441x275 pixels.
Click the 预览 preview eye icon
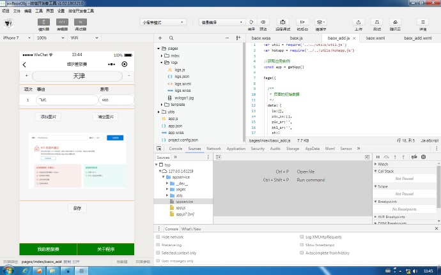pyautogui.click(x=263, y=22)
